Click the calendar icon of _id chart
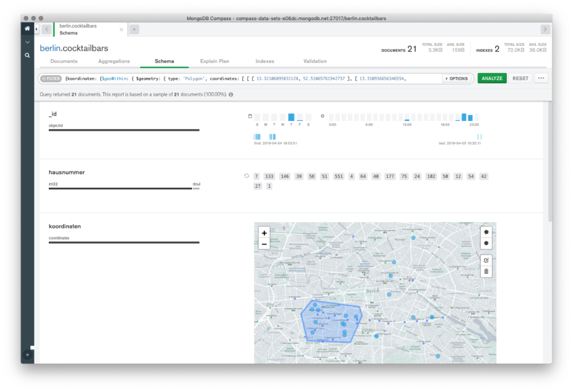 click(x=250, y=116)
